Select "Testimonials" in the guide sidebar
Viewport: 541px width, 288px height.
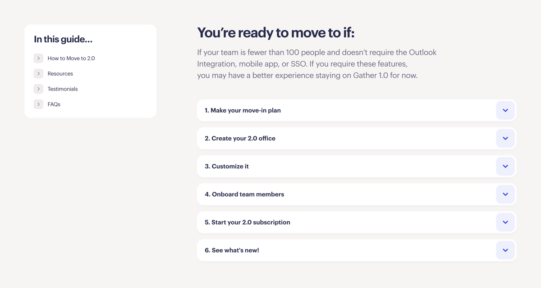point(62,89)
